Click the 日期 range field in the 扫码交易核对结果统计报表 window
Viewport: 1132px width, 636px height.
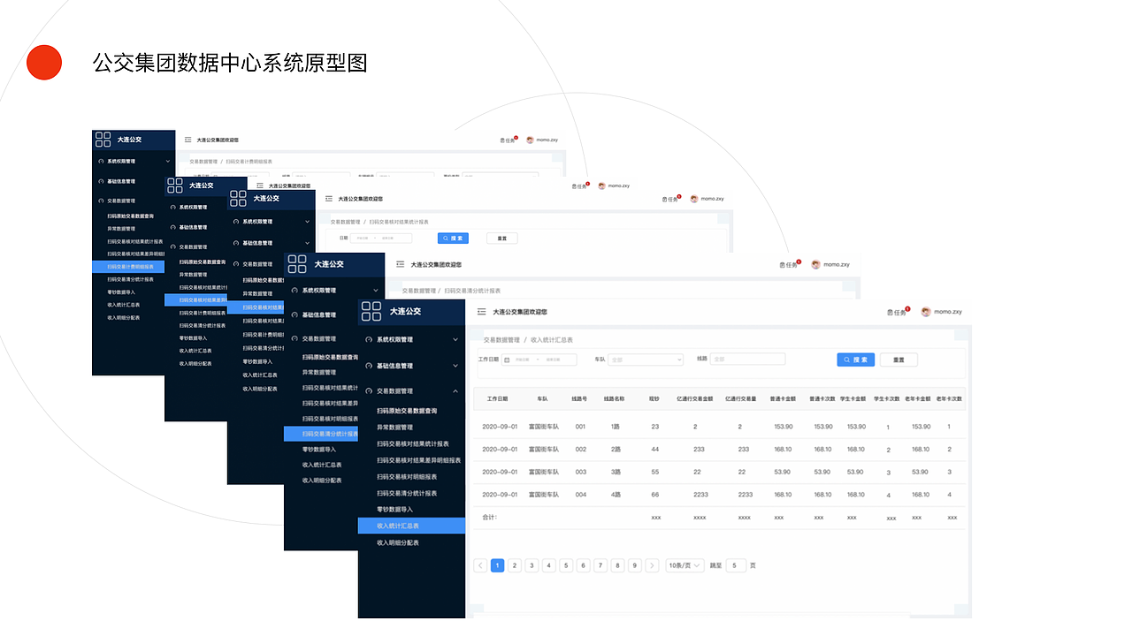point(381,238)
